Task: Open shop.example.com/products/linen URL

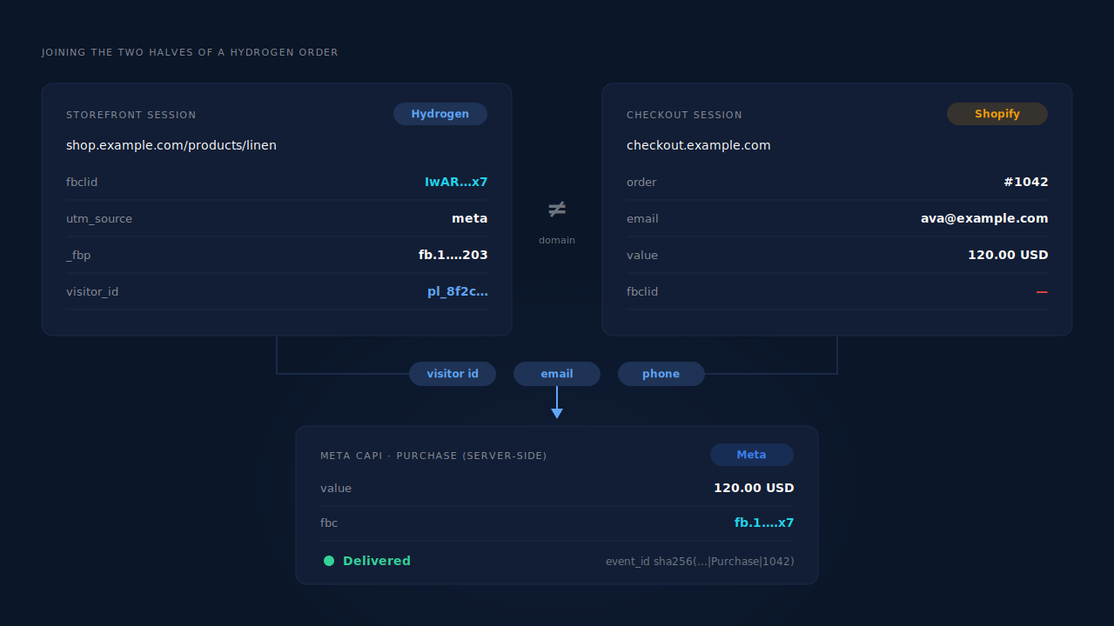Action: (171, 145)
